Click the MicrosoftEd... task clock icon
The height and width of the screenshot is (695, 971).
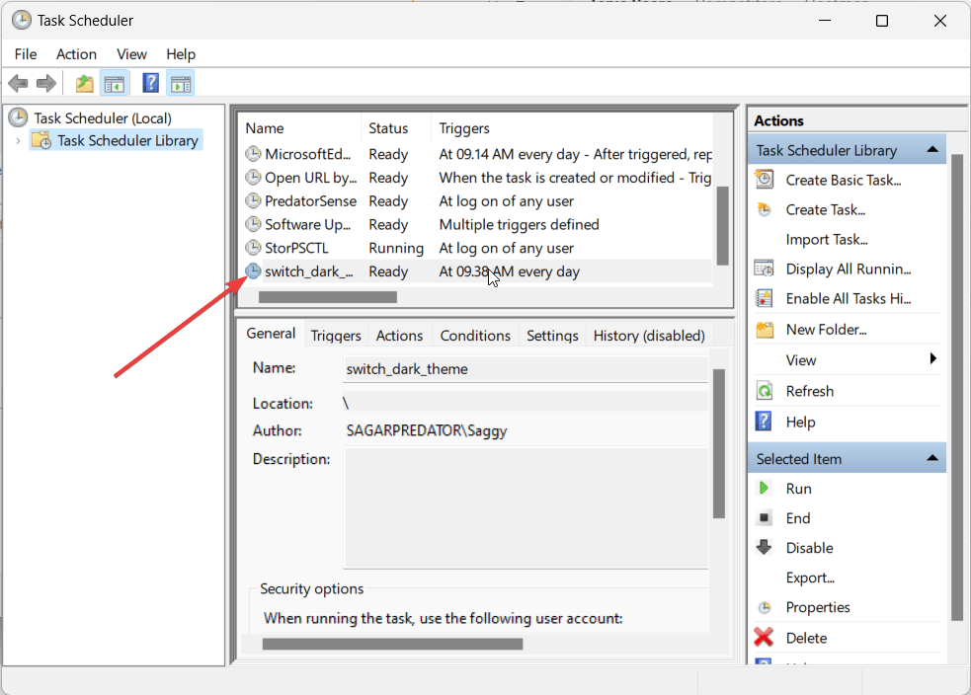pos(253,153)
